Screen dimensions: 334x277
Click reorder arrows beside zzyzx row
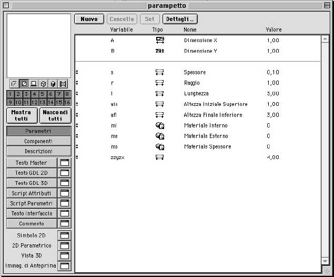(77, 157)
